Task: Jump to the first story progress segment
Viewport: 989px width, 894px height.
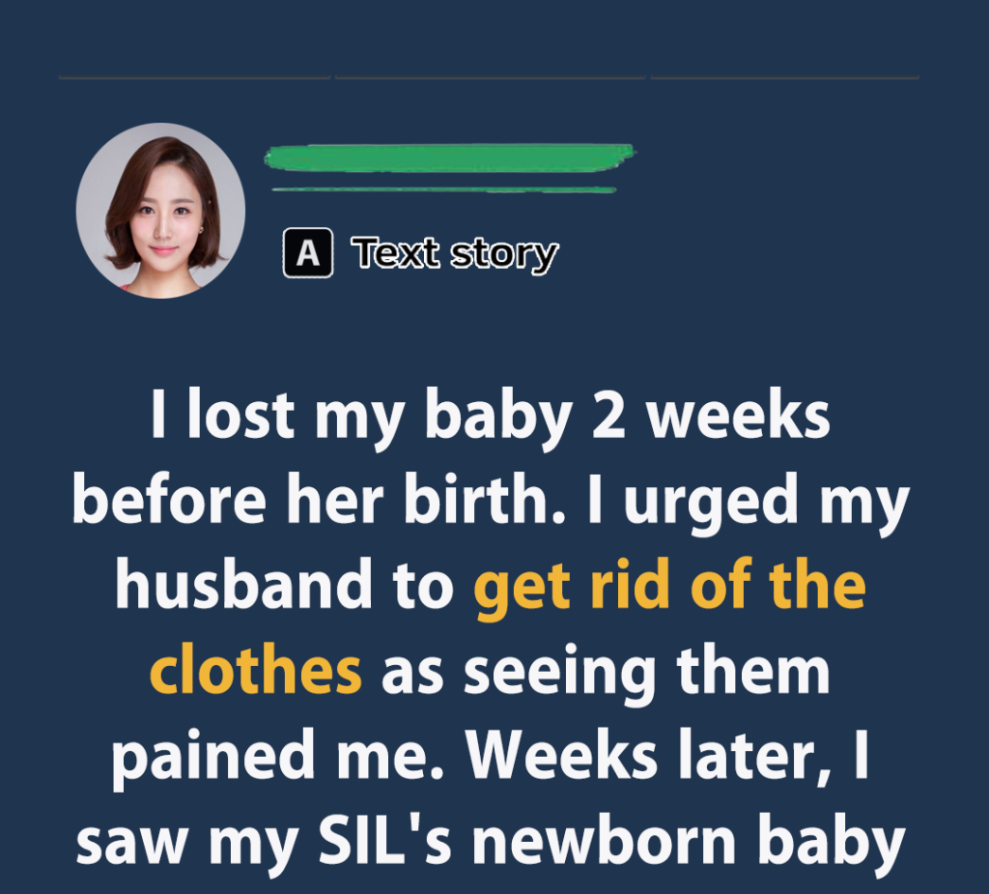Action: pyautogui.click(x=195, y=77)
